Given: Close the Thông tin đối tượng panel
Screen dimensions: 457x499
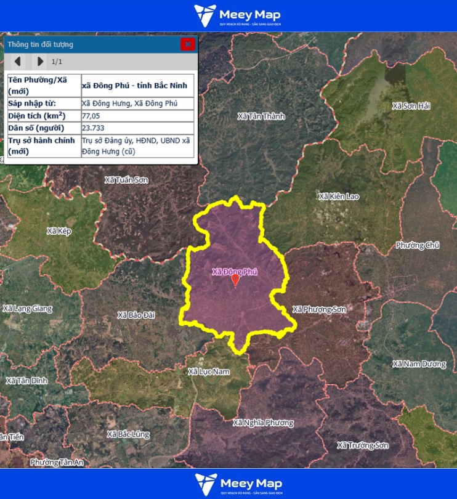Looking at the screenshot, I should [188, 44].
